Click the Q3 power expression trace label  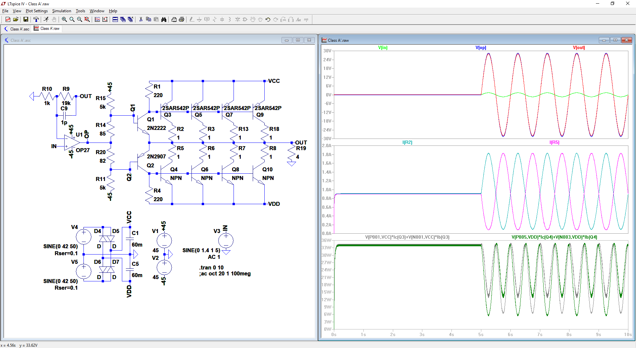[x=407, y=237]
